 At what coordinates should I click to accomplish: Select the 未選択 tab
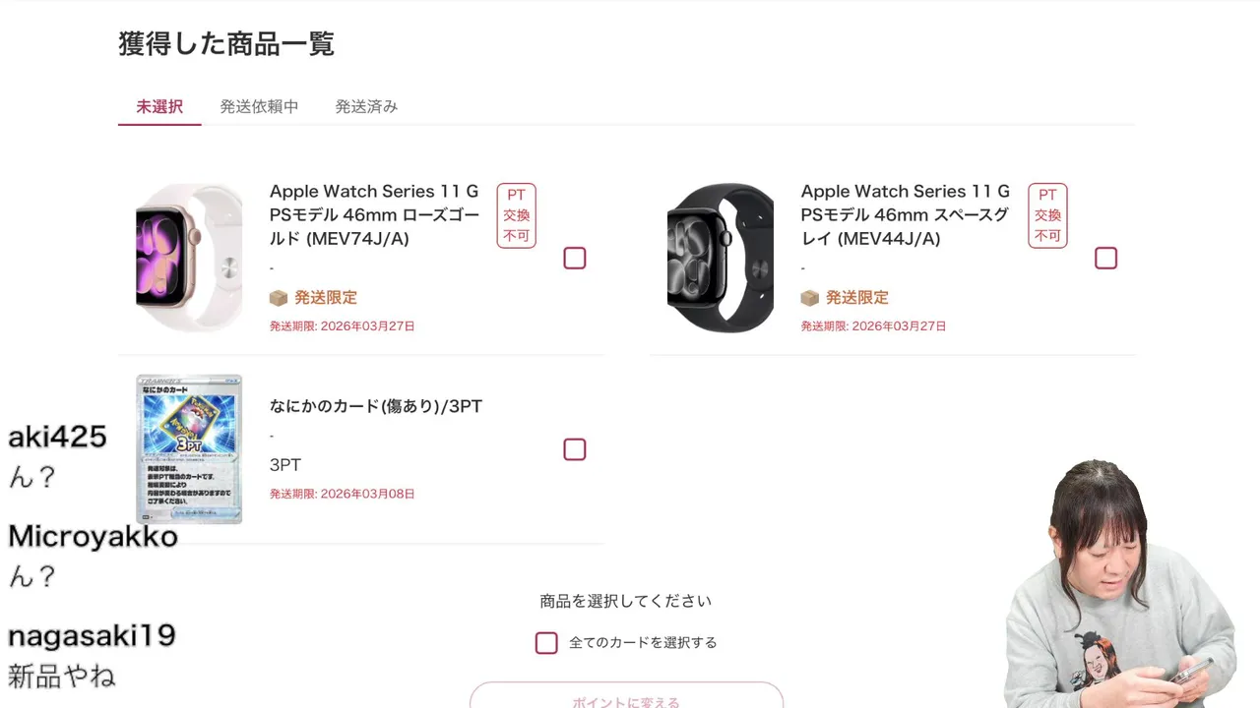(159, 106)
